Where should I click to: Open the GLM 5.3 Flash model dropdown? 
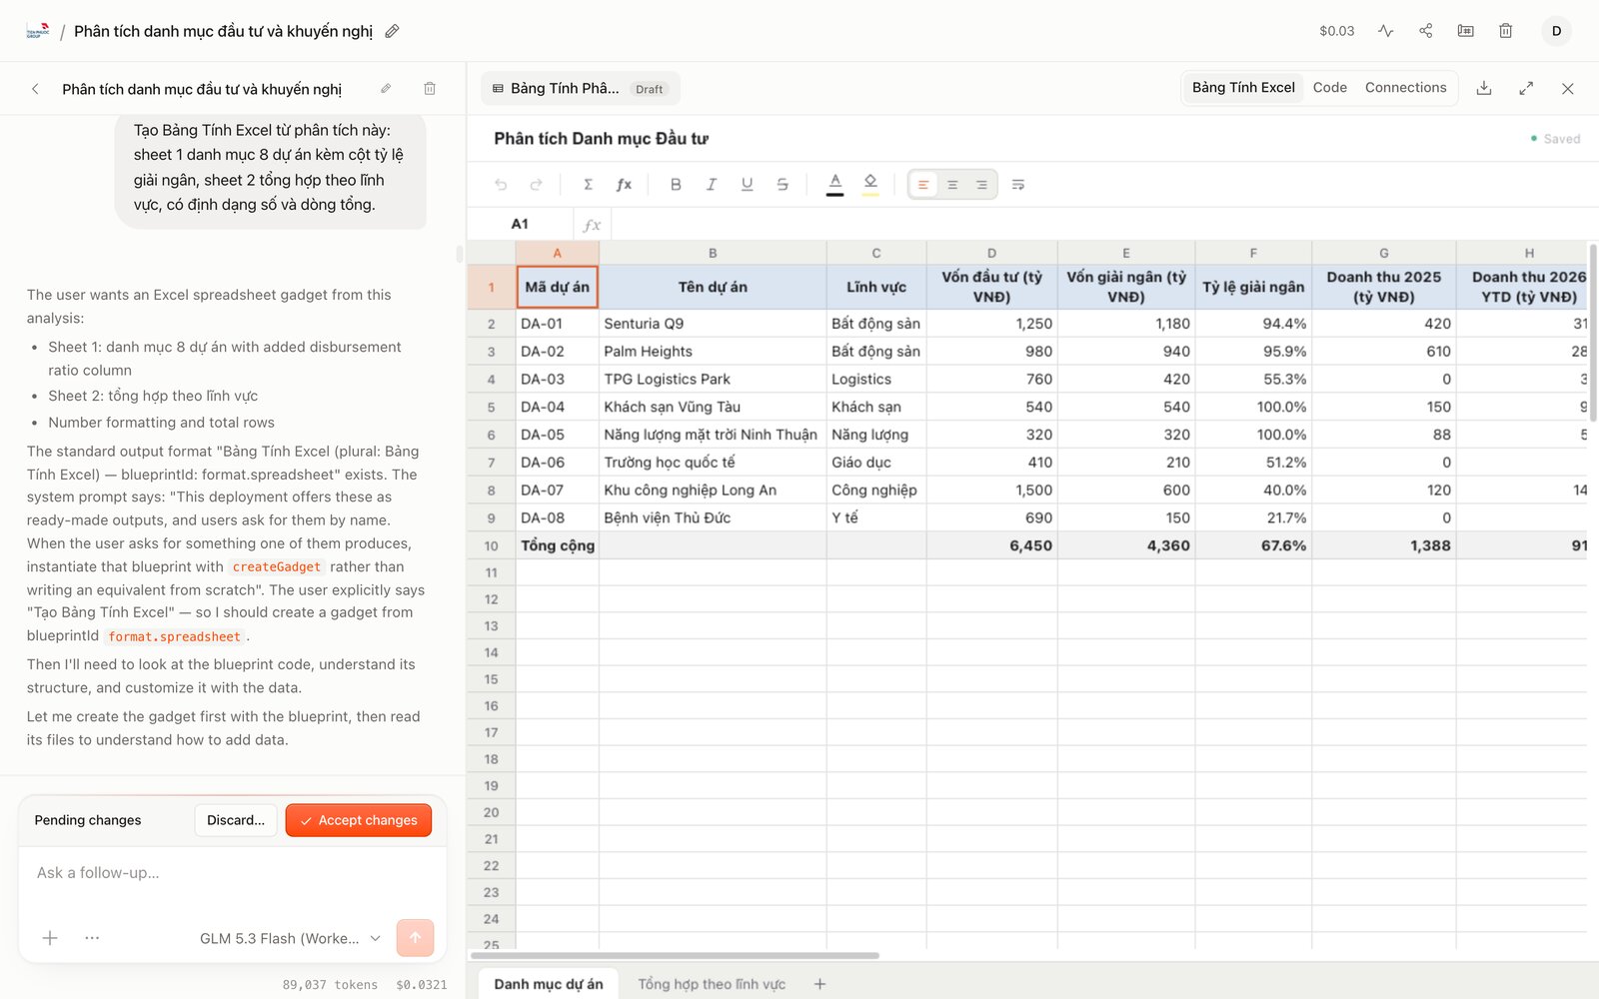pyautogui.click(x=290, y=938)
